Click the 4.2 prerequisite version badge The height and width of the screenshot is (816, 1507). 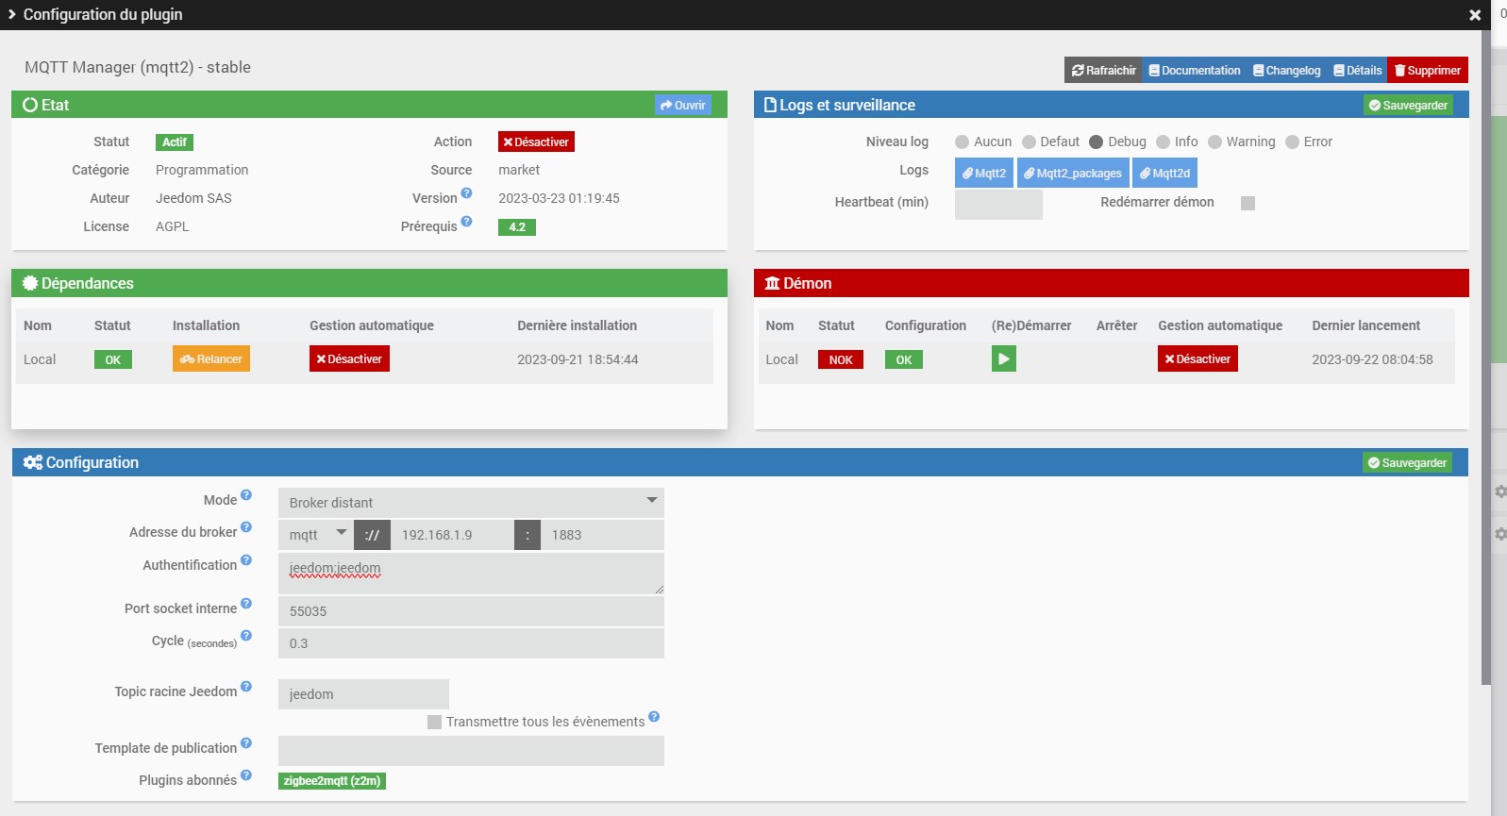[517, 227]
